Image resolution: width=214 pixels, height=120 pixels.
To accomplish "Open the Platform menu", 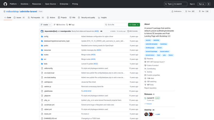I will click(x=14, y=4).
